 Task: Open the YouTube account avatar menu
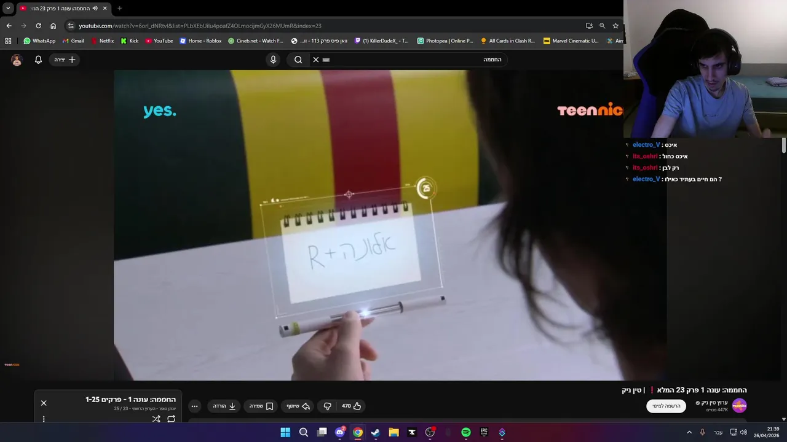17,60
